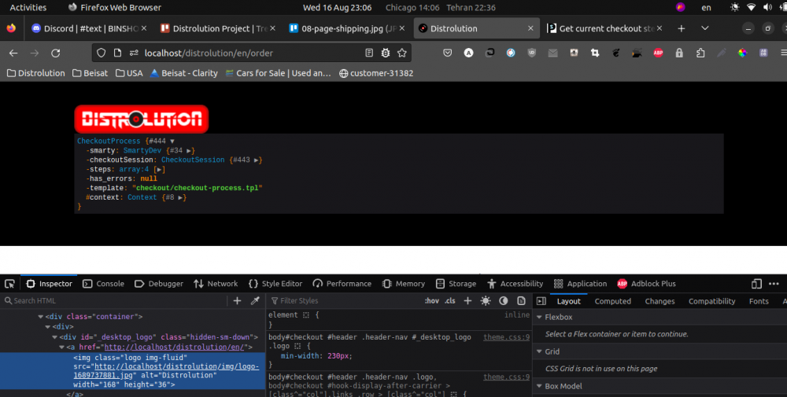Viewport: 787px width, 397px height.
Task: Open the Distrolution bookmark folder
Action: tap(35, 73)
